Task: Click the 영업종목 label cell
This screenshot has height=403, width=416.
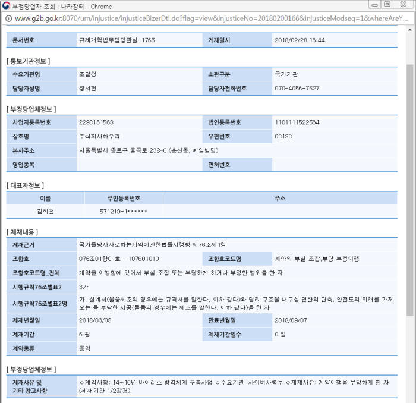Action: [x=42, y=165]
